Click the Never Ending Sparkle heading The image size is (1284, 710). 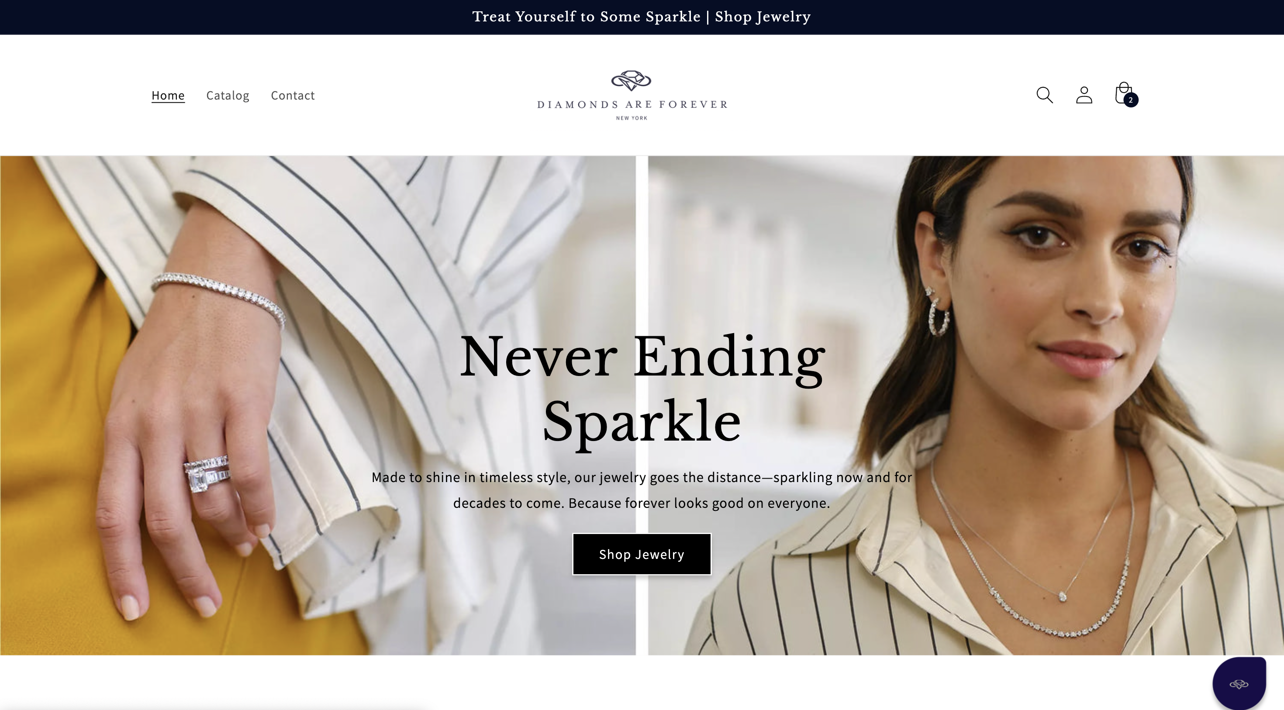point(642,389)
